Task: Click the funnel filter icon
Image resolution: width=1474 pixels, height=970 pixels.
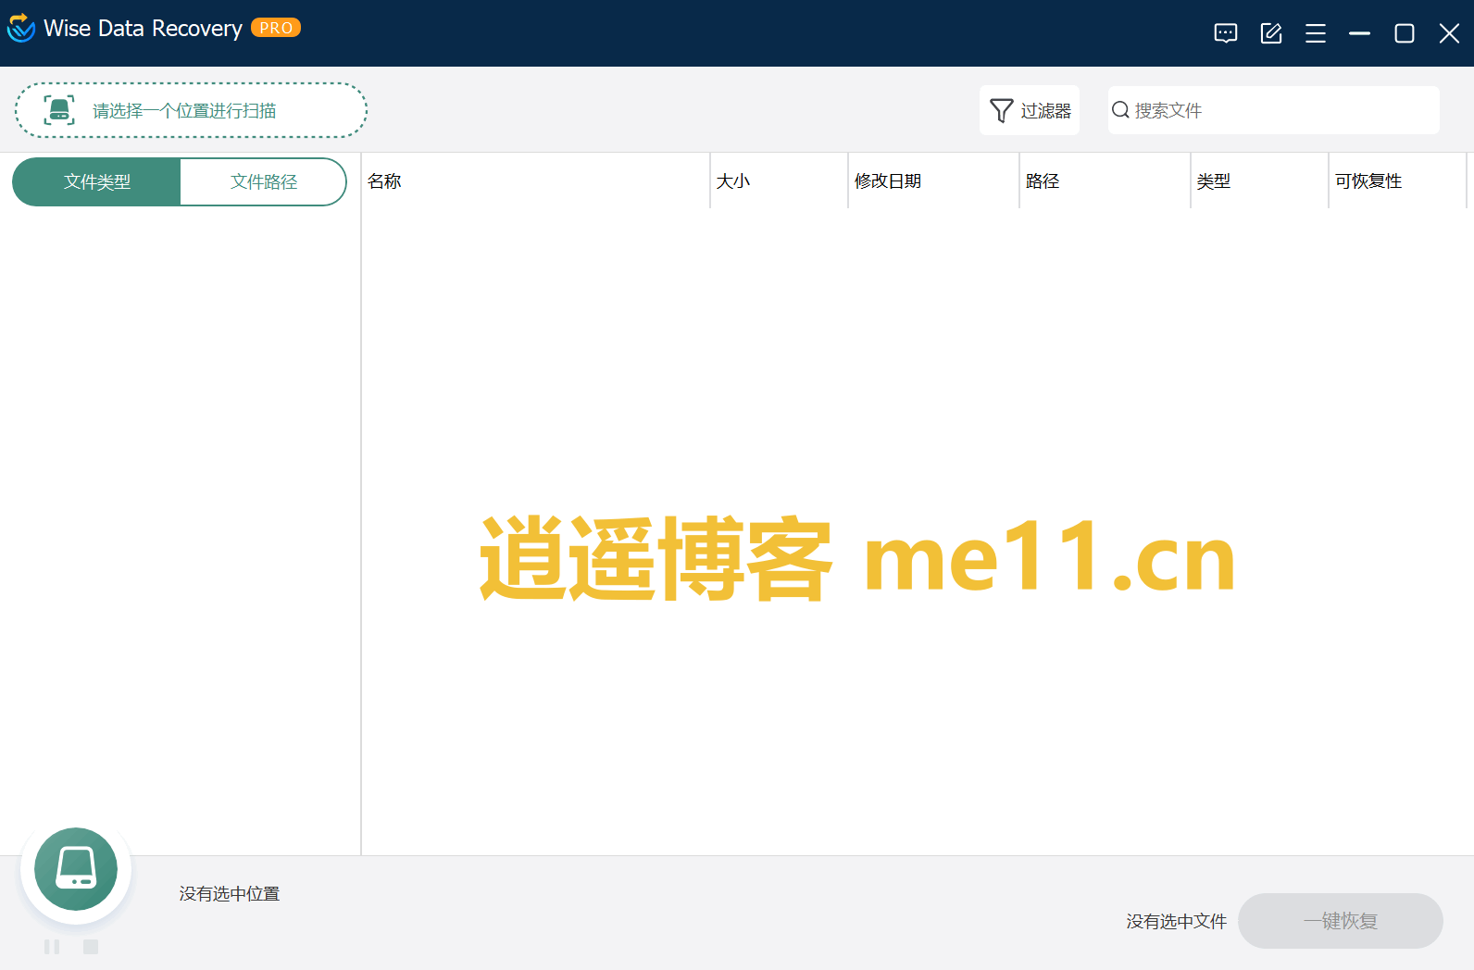Action: [x=1001, y=111]
